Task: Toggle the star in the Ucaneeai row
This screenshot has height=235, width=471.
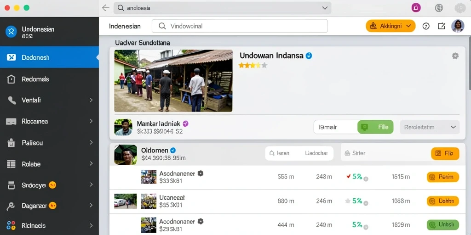Action: point(348,201)
